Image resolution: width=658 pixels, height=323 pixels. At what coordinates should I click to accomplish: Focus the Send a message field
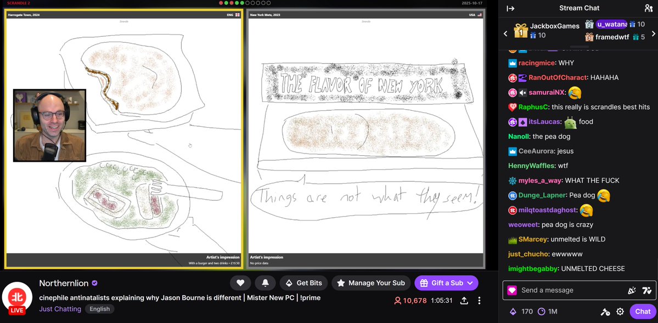click(x=579, y=290)
